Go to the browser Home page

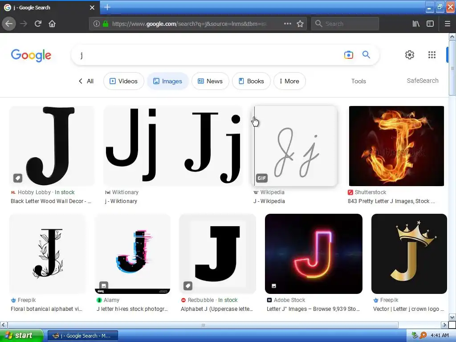(x=52, y=24)
